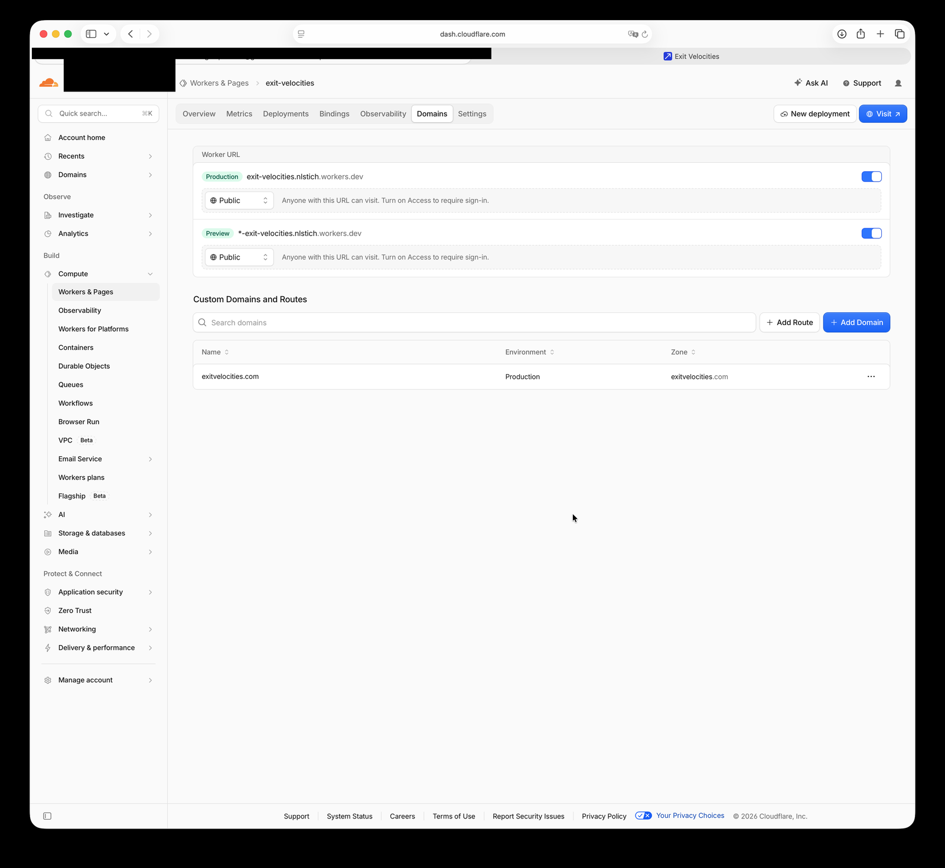Switch to the Metrics tab
The image size is (945, 868).
click(239, 114)
